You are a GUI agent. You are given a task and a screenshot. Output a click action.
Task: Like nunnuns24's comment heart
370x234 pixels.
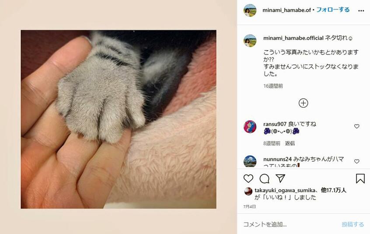click(x=356, y=161)
